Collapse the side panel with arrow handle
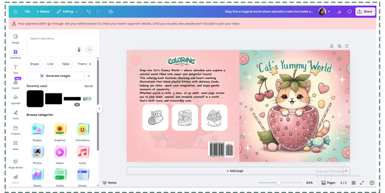 coord(99,109)
